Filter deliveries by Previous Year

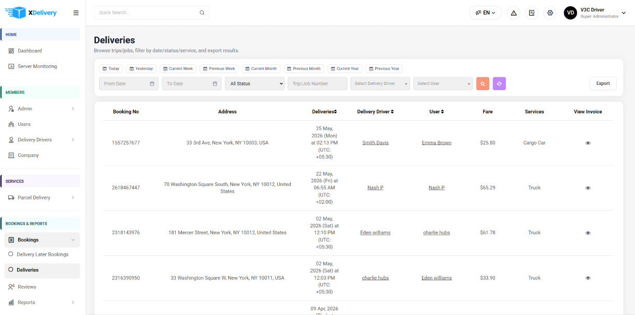(x=384, y=68)
